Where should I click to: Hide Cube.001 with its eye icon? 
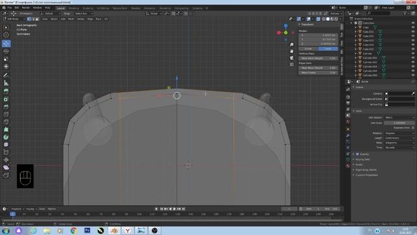[x=413, y=32]
